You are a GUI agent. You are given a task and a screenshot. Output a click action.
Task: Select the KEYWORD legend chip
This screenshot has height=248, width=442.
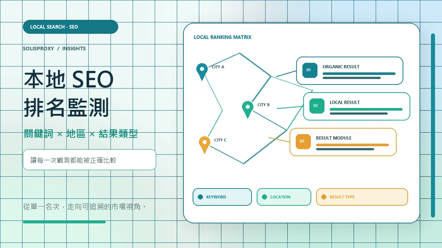(x=222, y=197)
